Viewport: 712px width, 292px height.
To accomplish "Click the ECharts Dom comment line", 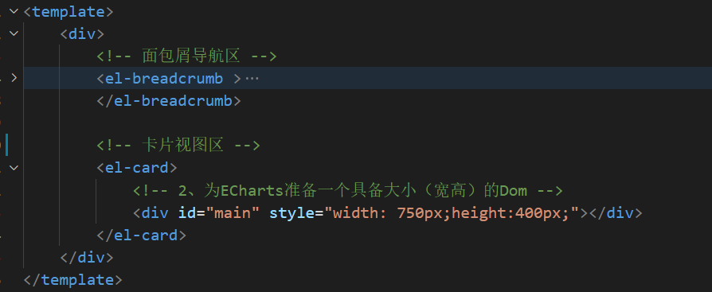I will 348,190.
